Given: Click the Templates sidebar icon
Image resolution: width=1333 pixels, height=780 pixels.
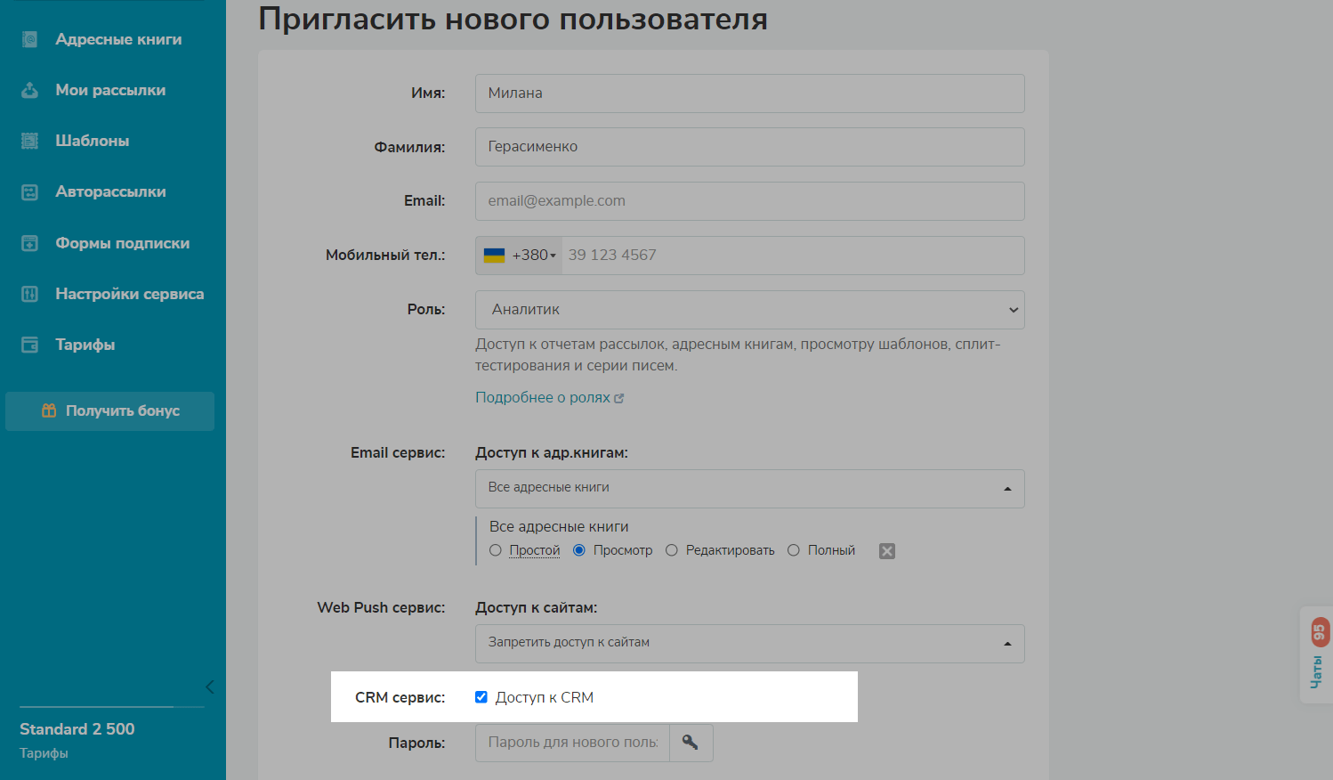Looking at the screenshot, I should click(x=29, y=141).
